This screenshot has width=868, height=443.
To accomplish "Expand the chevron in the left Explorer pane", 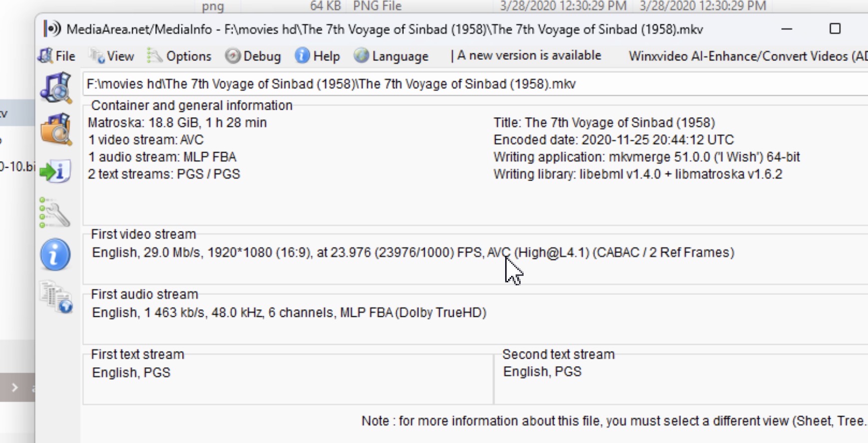I will point(14,388).
